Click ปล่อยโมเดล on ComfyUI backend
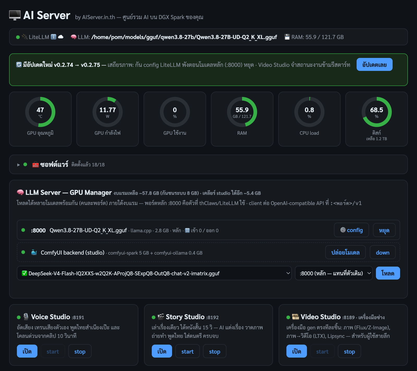The height and width of the screenshot is (371, 417). click(345, 252)
